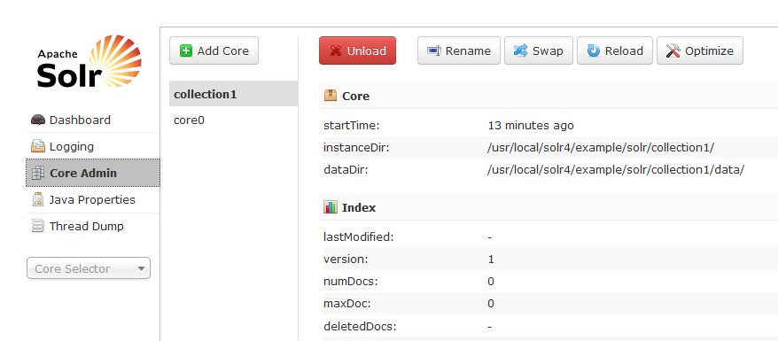Reload the collection1 core
This screenshot has width=778, height=341.
615,50
